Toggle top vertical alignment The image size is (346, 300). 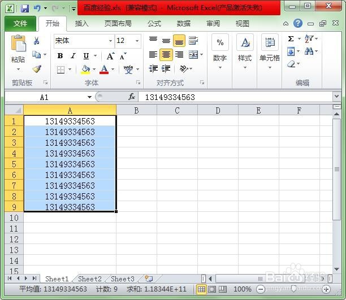[x=153, y=40]
